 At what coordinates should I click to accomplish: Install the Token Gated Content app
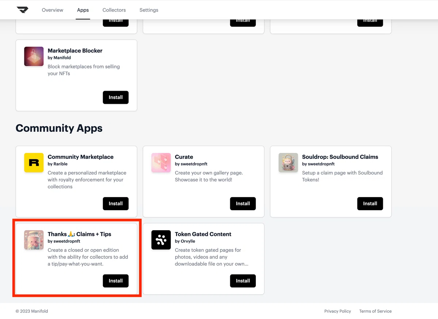243,281
